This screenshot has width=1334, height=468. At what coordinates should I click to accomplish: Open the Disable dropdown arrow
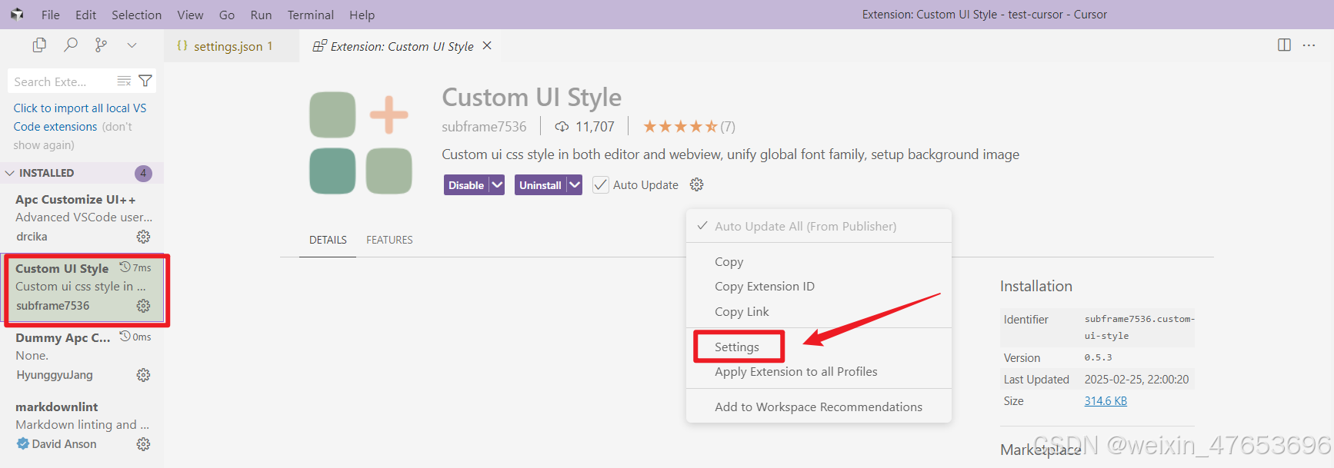pos(497,185)
